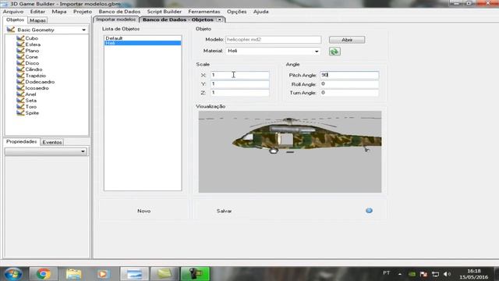
Task: Open the Editar menu
Action: (x=37, y=12)
